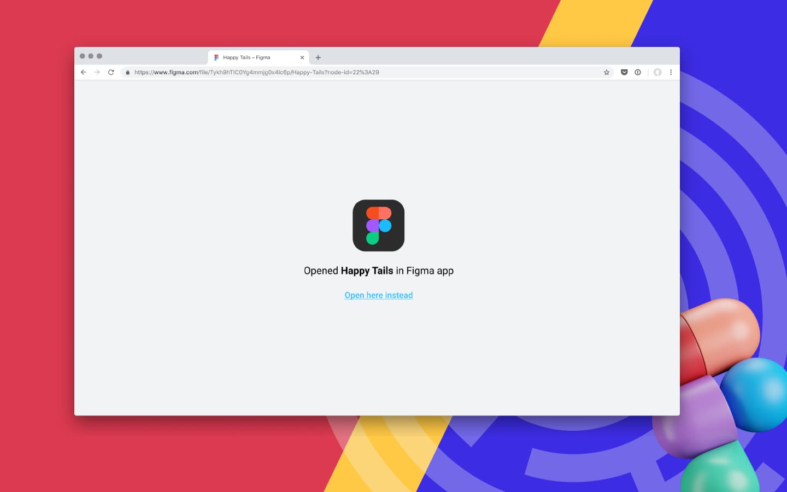Click the window maximize traffic light button
The height and width of the screenshot is (492, 787).
tap(99, 56)
